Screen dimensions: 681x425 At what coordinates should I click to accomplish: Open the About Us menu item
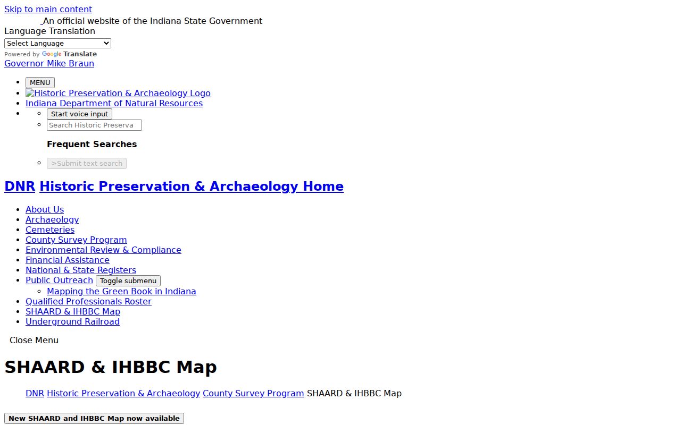(x=45, y=209)
